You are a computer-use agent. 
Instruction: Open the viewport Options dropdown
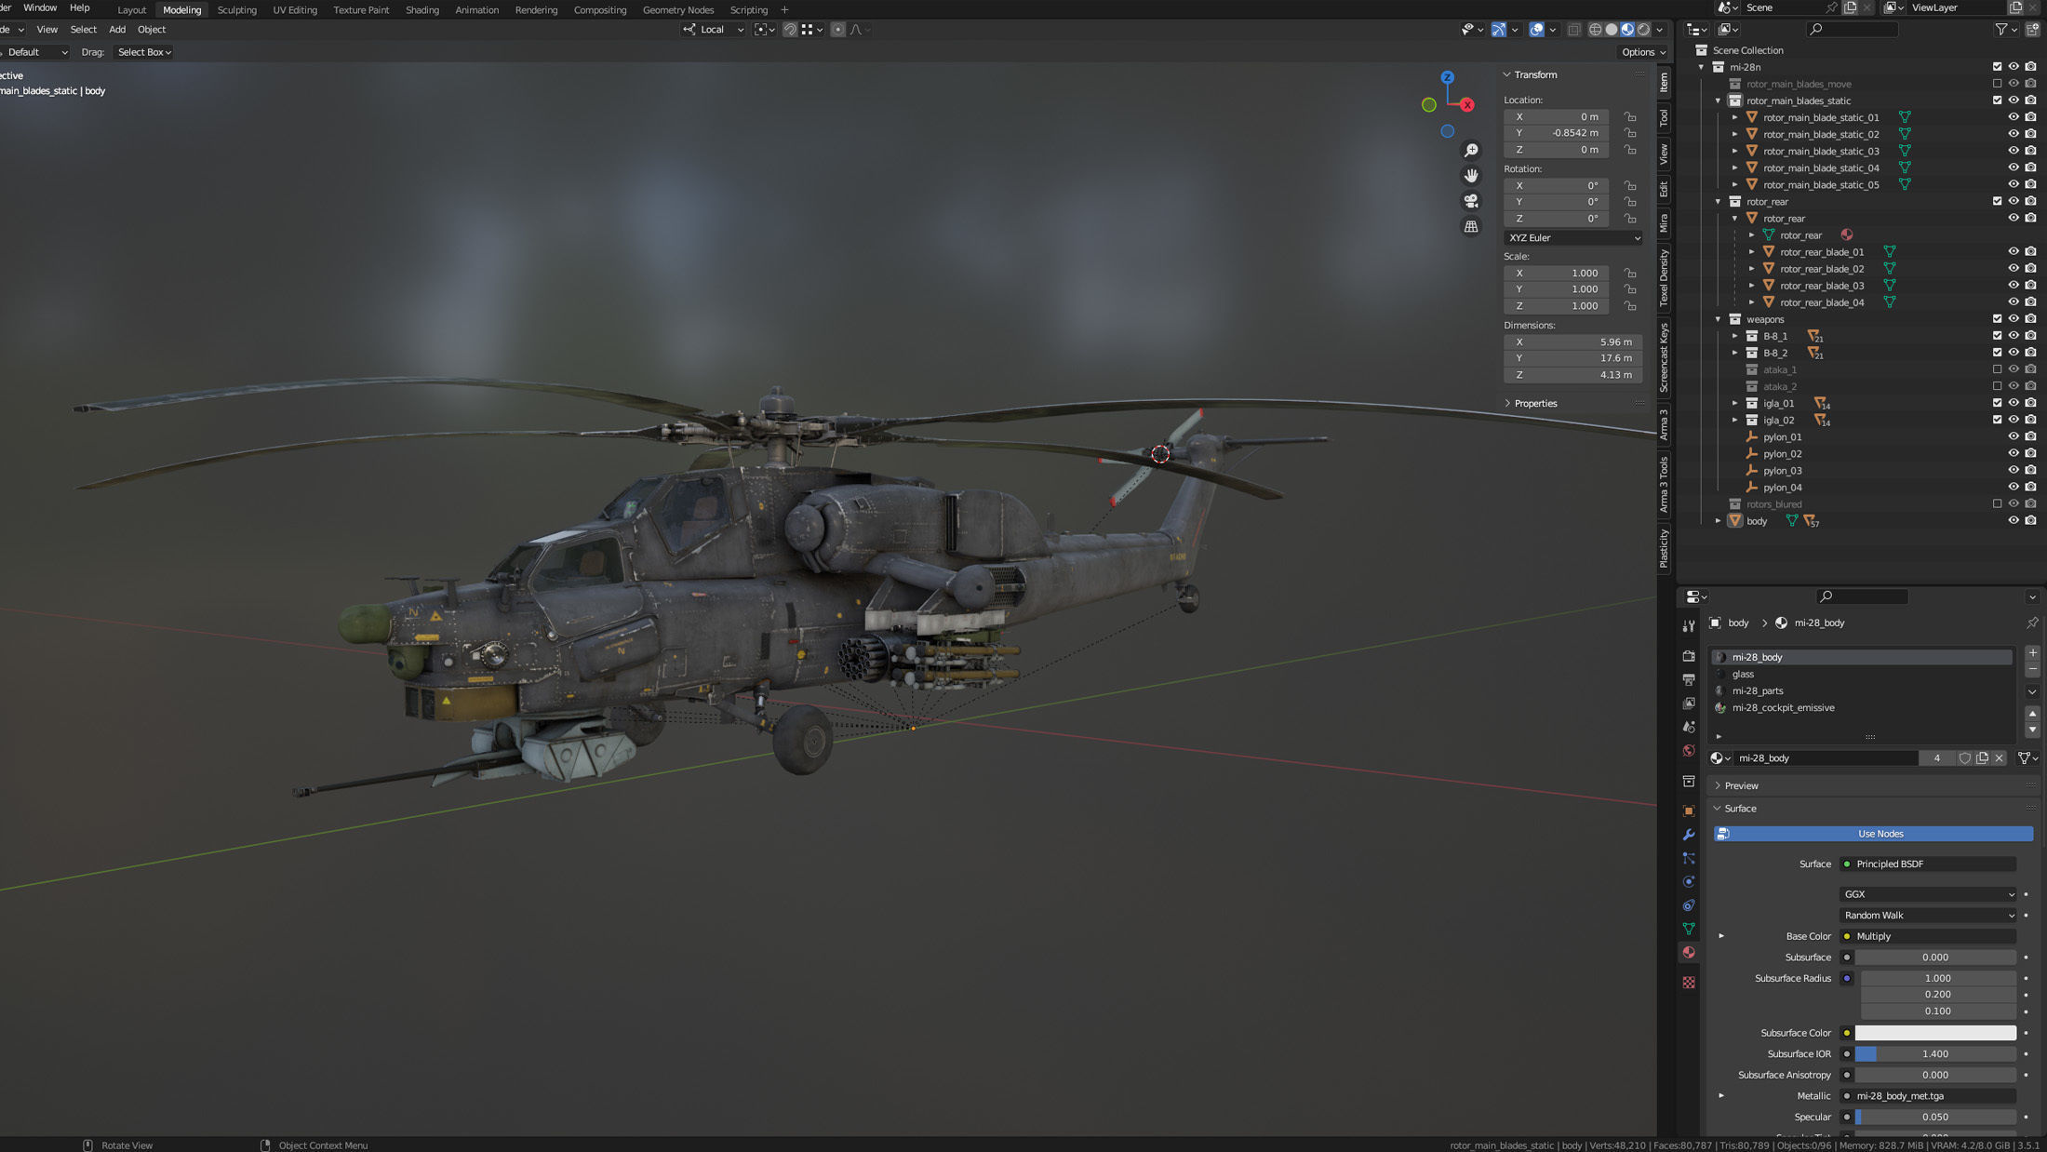(1643, 52)
